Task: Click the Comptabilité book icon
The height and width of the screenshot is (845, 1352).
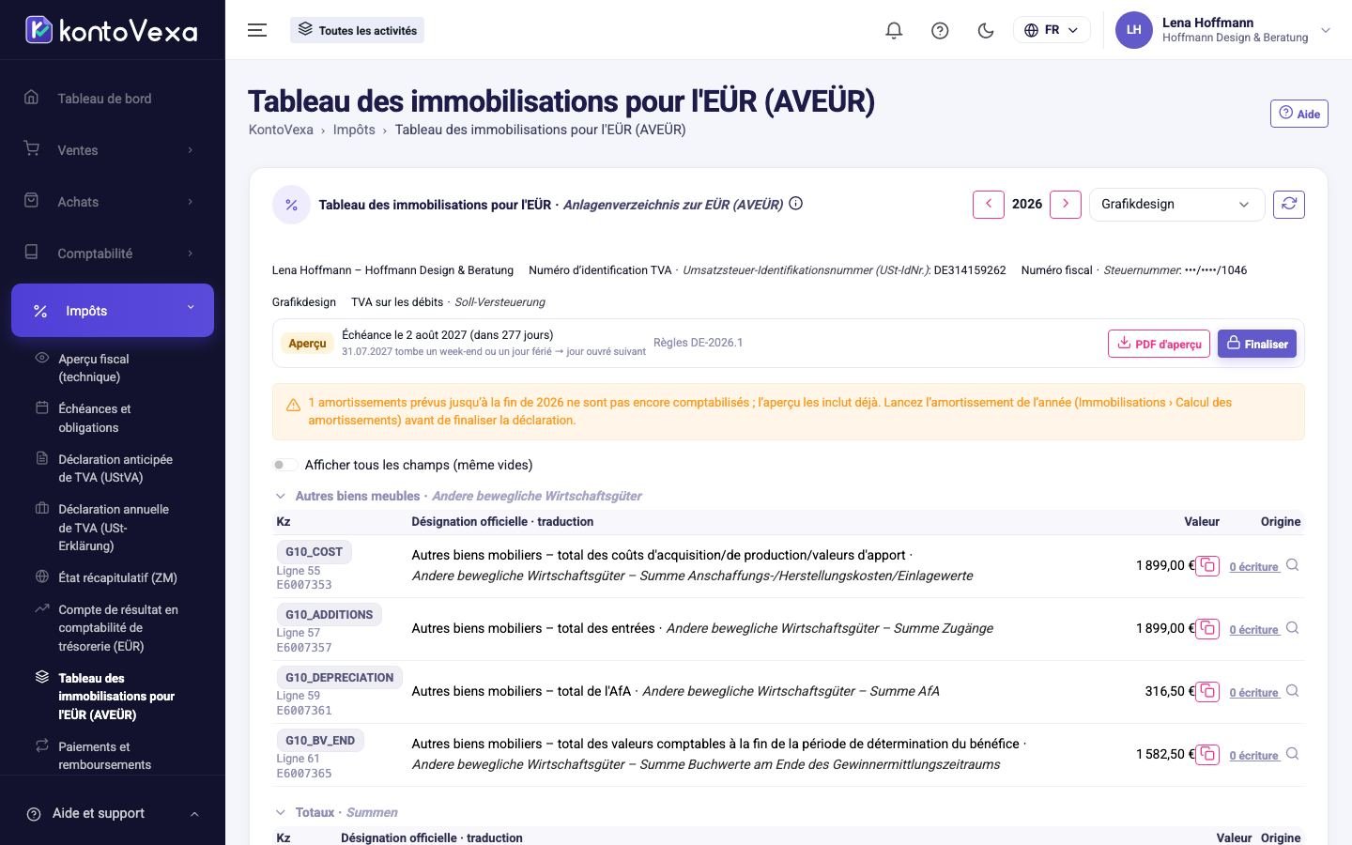Action: pyautogui.click(x=31, y=252)
